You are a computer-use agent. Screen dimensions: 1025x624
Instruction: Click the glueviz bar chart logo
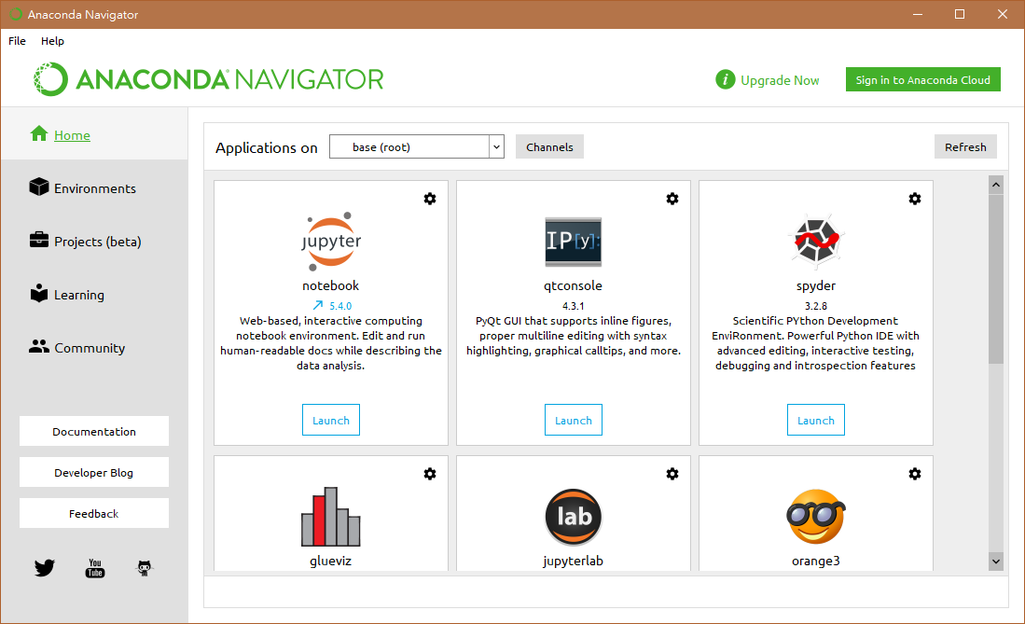pos(331,517)
